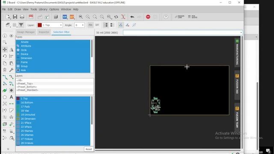Image resolution: width=274 pixels, height=154 pixels.
Task: Open the Edit menu
Action: coord(10,9)
